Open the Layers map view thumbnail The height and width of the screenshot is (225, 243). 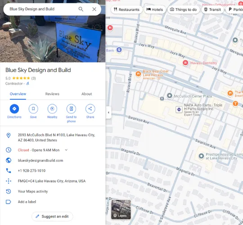point(121,210)
